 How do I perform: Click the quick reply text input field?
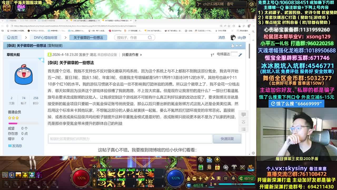point(130,139)
